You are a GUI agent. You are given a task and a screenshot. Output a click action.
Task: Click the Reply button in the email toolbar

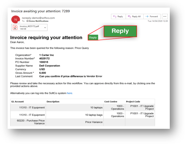(118, 17)
